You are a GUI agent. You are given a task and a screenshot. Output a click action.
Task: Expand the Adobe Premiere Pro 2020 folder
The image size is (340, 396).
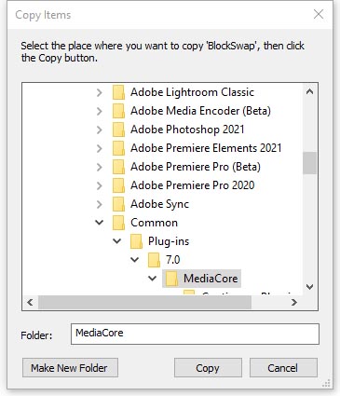100,185
